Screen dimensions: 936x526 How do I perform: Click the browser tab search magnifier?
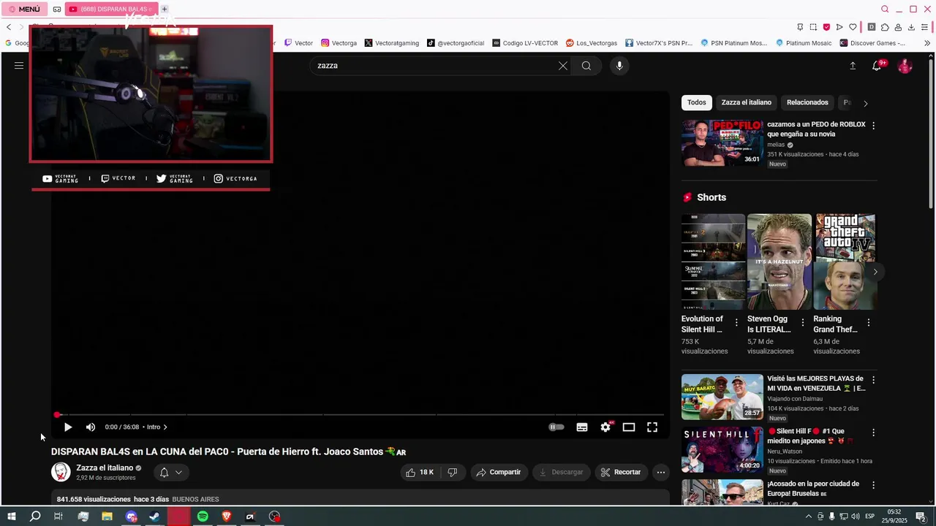(x=885, y=9)
